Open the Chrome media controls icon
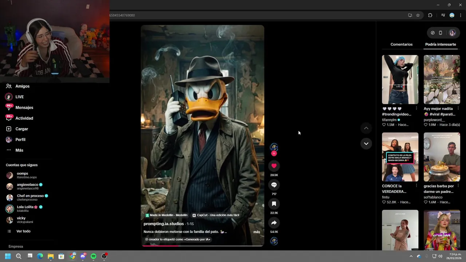 pyautogui.click(x=443, y=15)
